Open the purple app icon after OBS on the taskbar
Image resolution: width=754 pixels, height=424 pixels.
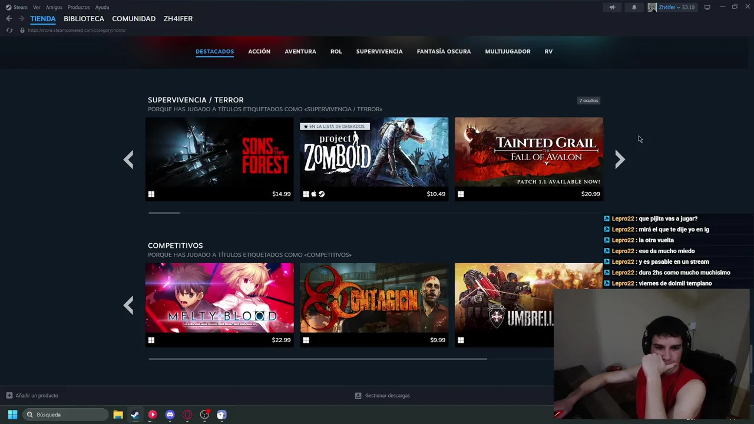221,415
